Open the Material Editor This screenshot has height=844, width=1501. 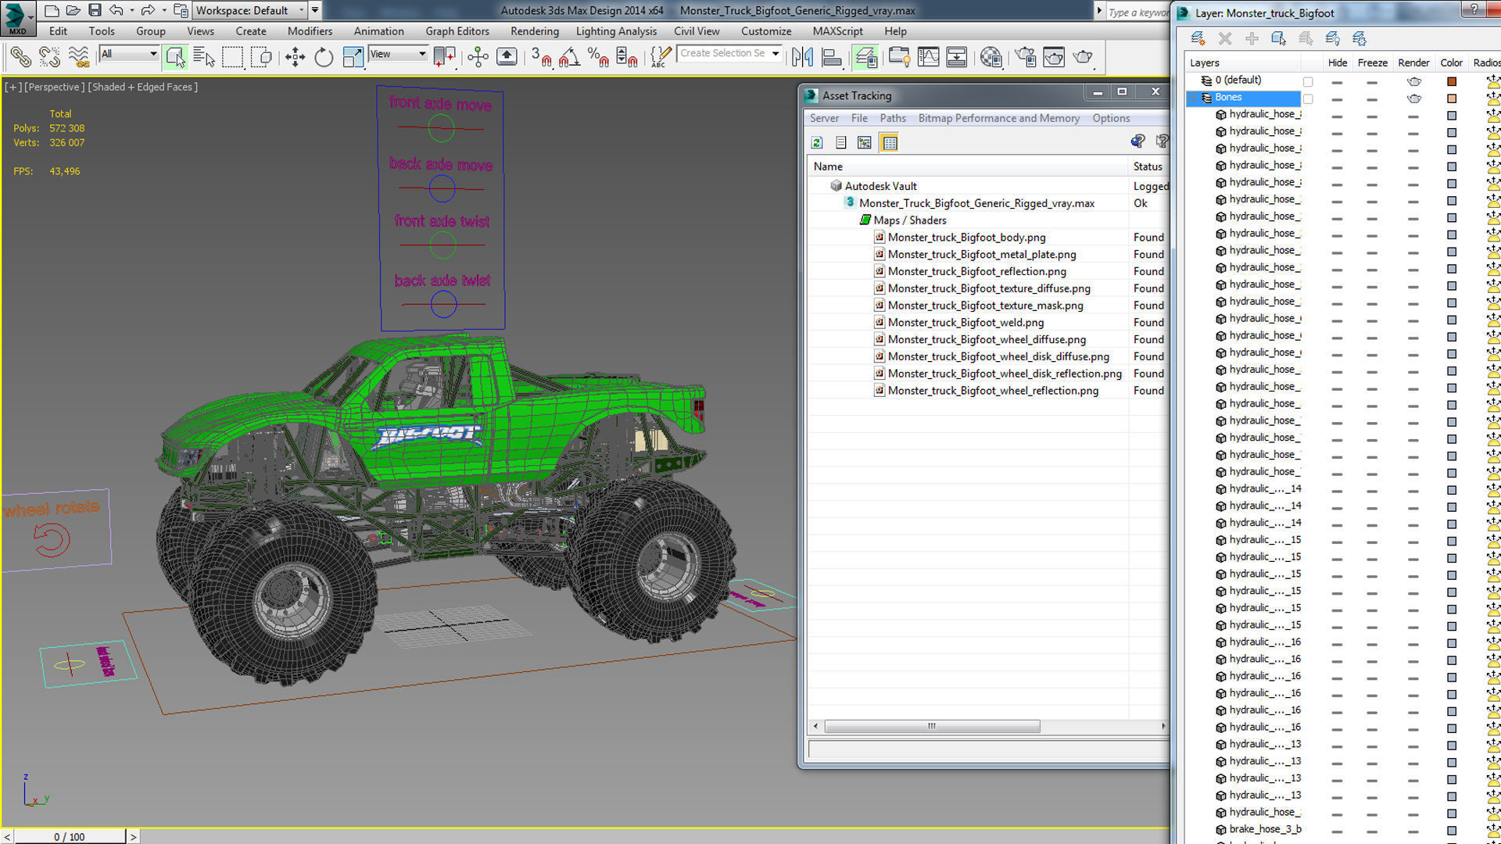(x=991, y=56)
